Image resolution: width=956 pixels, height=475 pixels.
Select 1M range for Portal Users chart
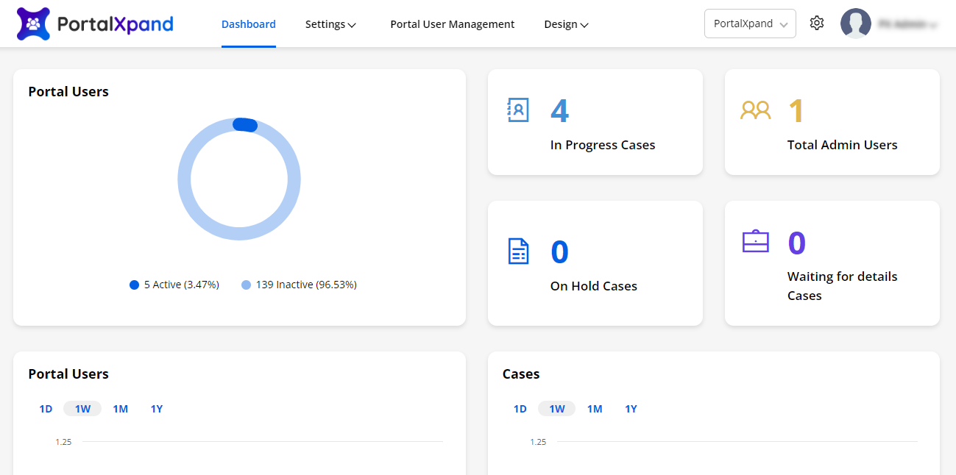[x=121, y=409]
